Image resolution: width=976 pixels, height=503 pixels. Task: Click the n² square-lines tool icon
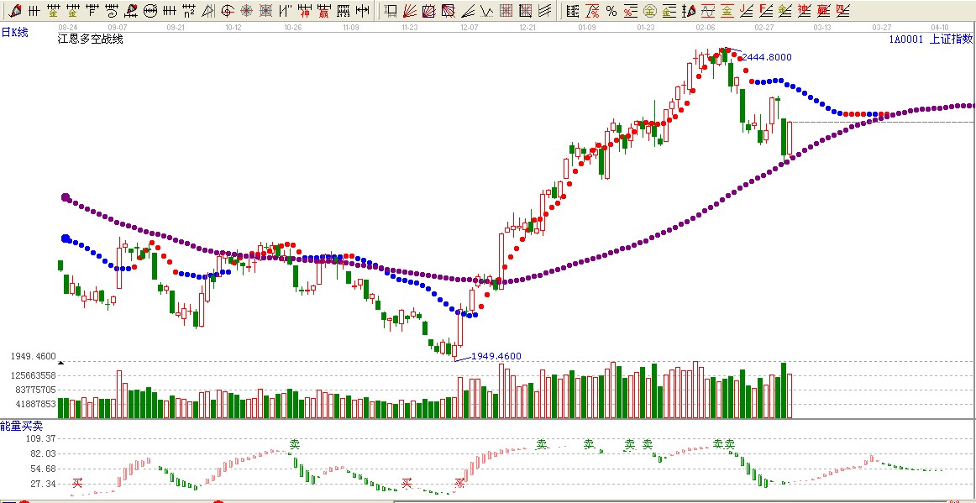coord(189,11)
